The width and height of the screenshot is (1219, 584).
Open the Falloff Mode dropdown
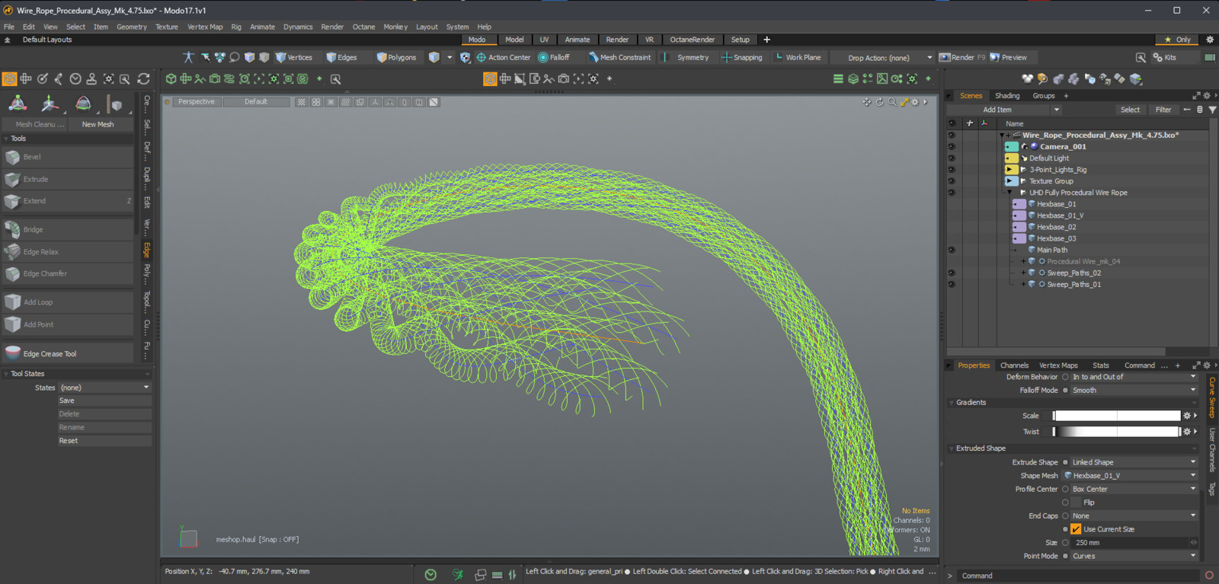point(1134,390)
